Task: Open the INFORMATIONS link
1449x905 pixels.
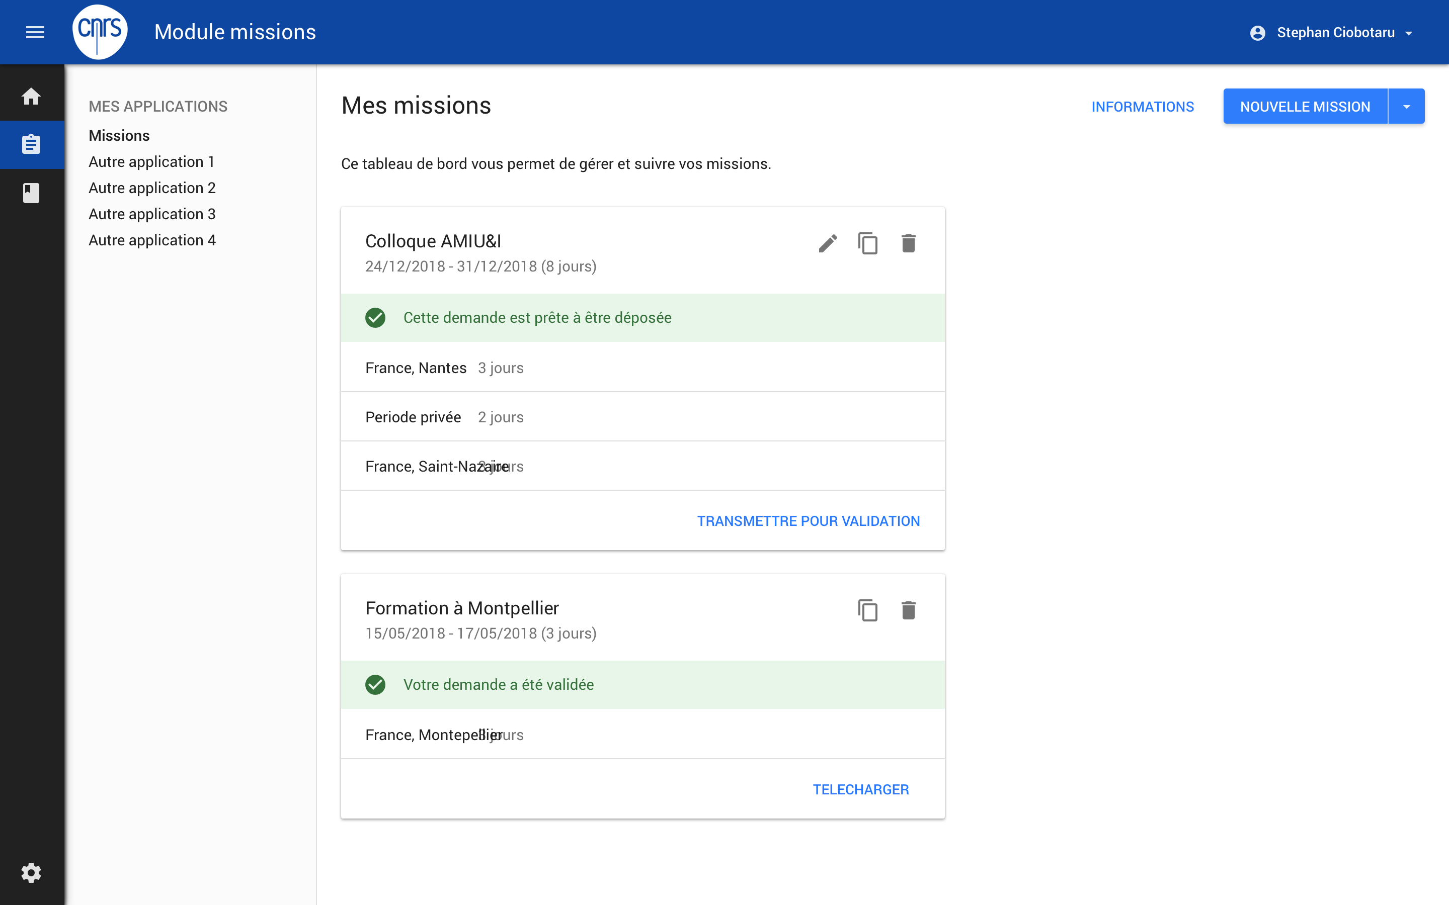Action: click(x=1143, y=106)
